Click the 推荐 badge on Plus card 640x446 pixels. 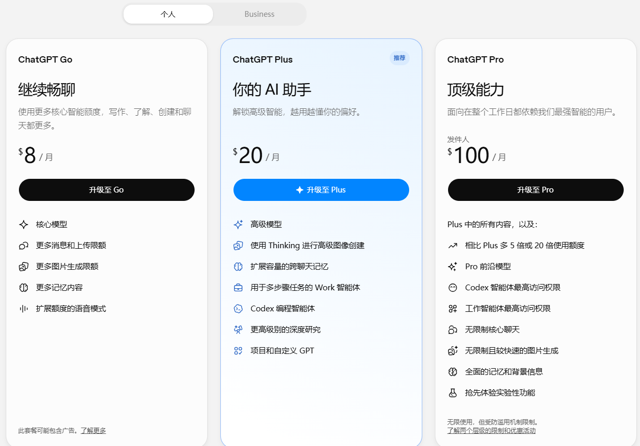click(x=400, y=58)
